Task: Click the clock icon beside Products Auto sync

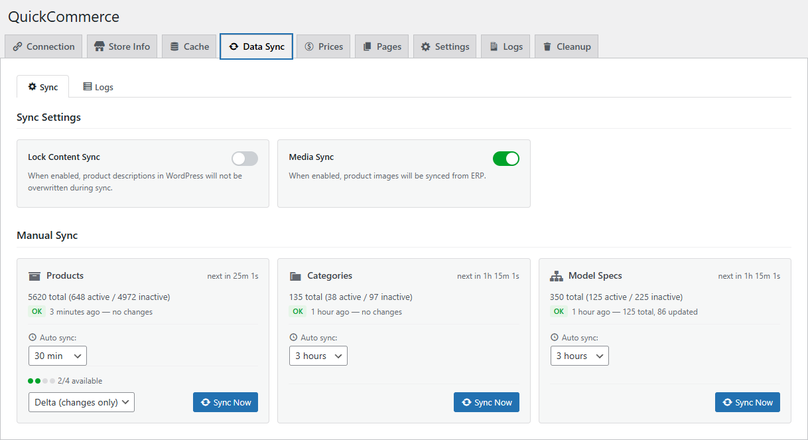Action: tap(33, 338)
